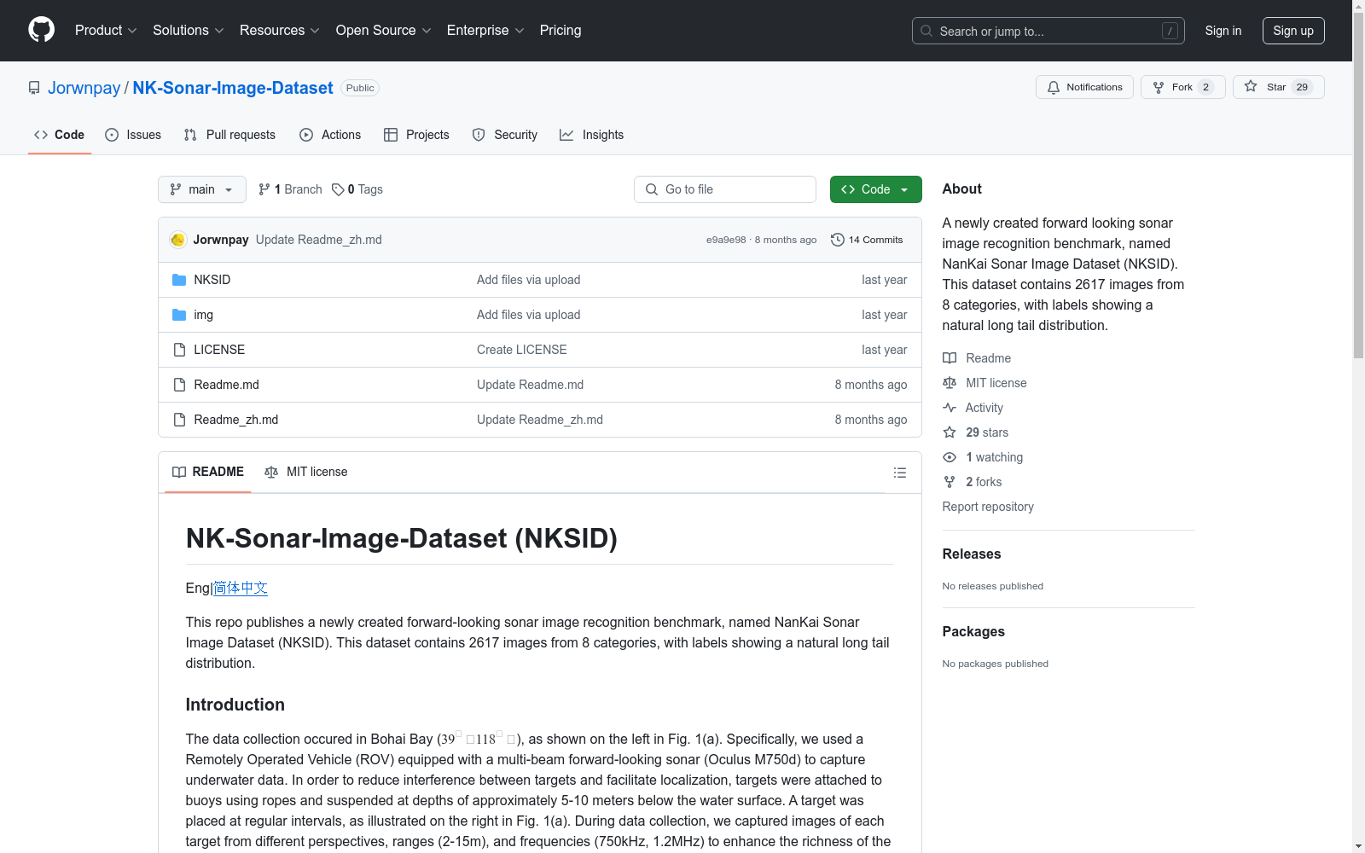This screenshot has width=1365, height=853.
Task: Click the Sign up button
Action: click(x=1293, y=31)
